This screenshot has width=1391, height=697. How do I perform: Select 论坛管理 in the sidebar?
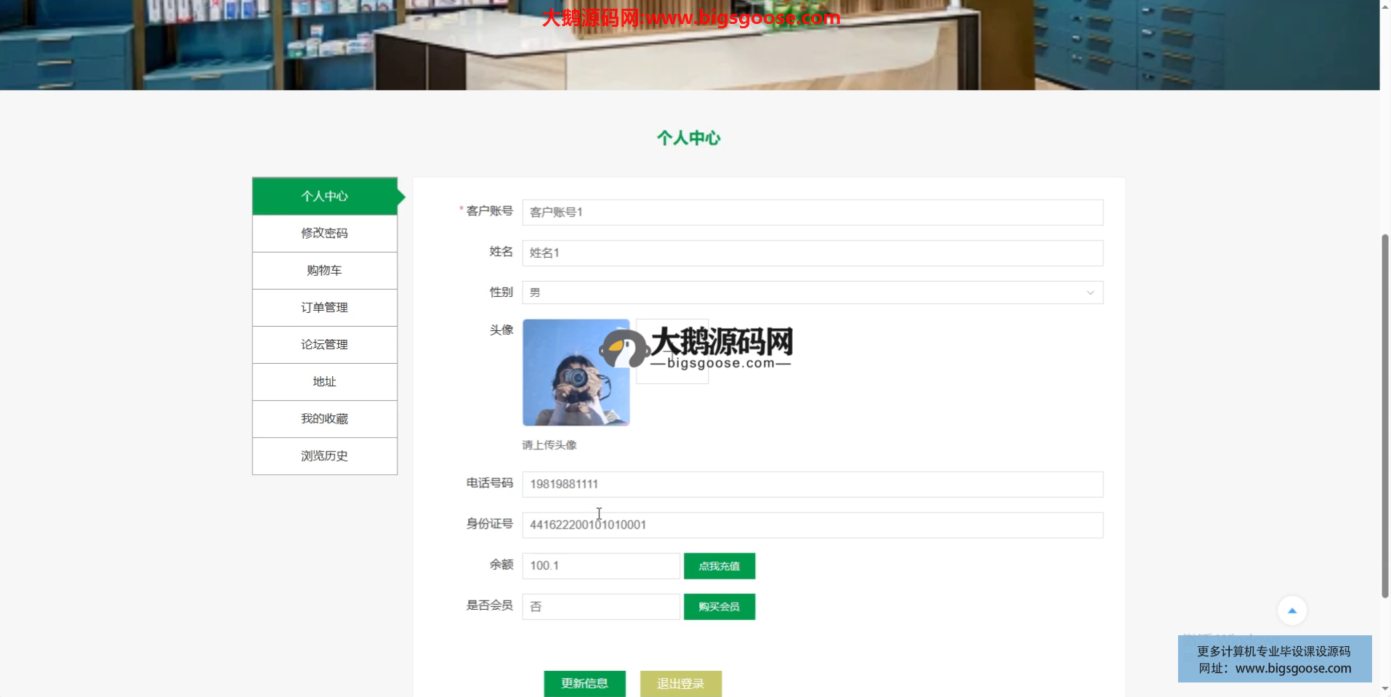[x=324, y=344]
